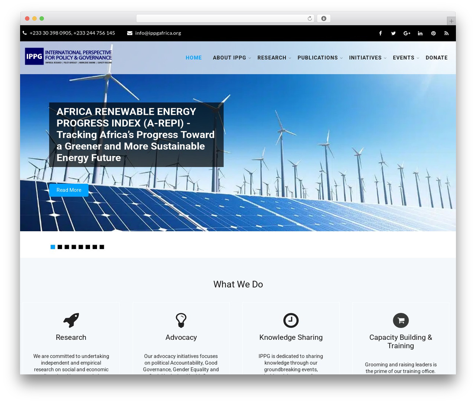This screenshot has width=476, height=403.
Task: Click the Knowledge Sharing clock icon
Action: tap(291, 320)
